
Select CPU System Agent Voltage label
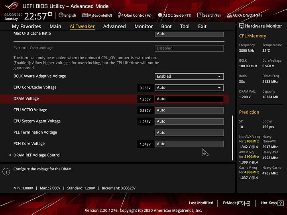pyautogui.click(x=37, y=121)
